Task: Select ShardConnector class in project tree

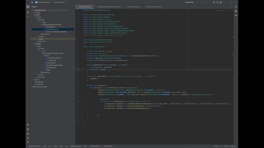Action: 52,29
